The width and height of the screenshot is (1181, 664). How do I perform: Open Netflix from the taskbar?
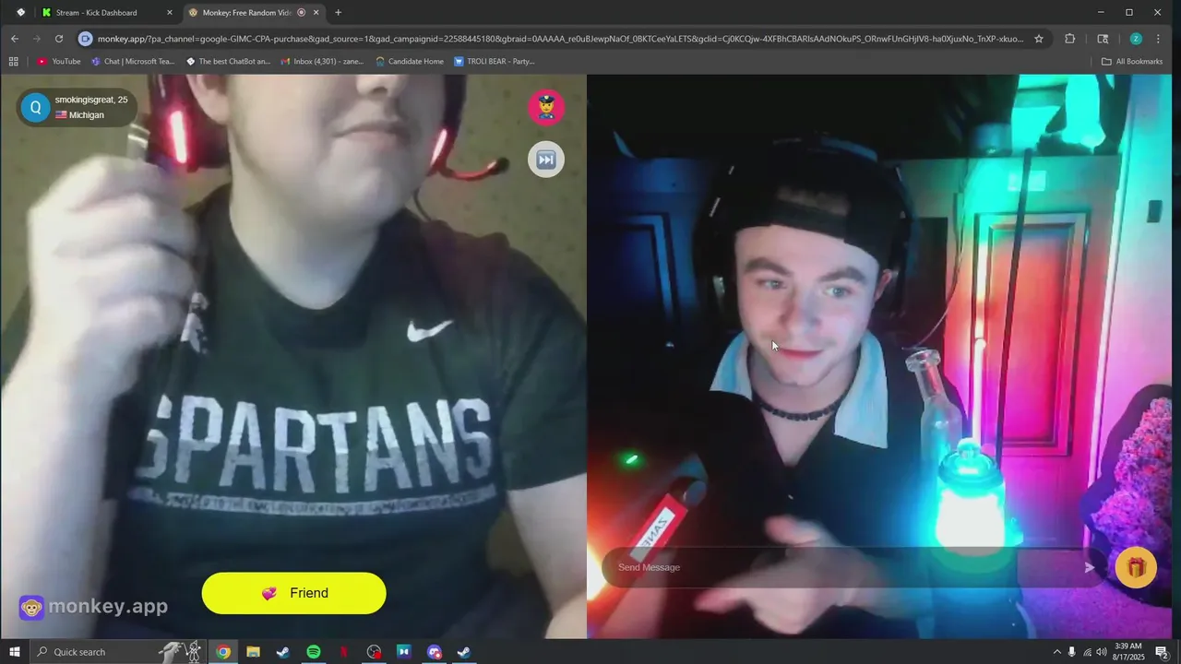[343, 652]
